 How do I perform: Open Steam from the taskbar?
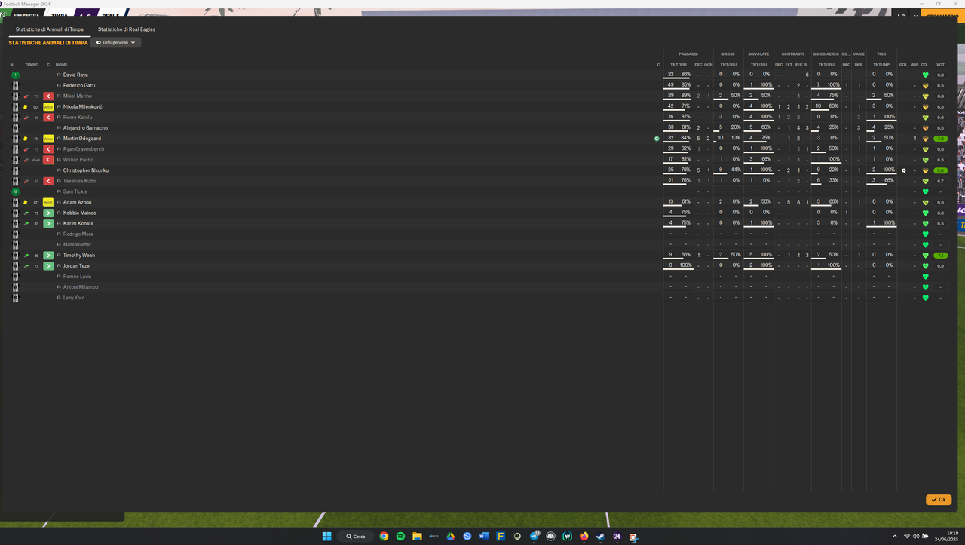pos(600,537)
